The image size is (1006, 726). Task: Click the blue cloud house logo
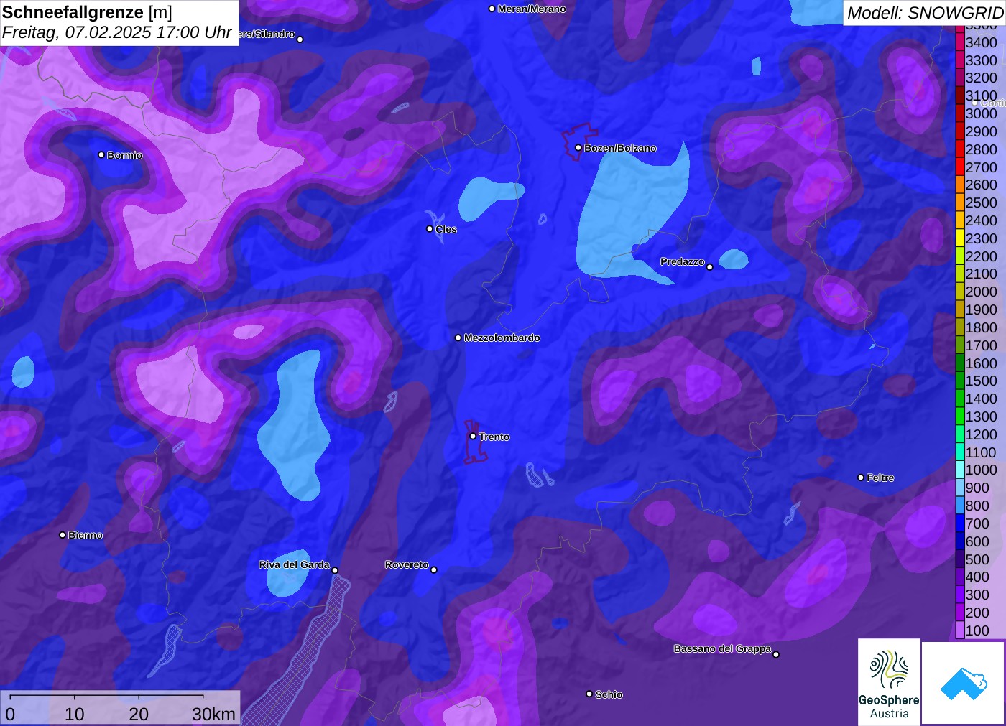964,683
